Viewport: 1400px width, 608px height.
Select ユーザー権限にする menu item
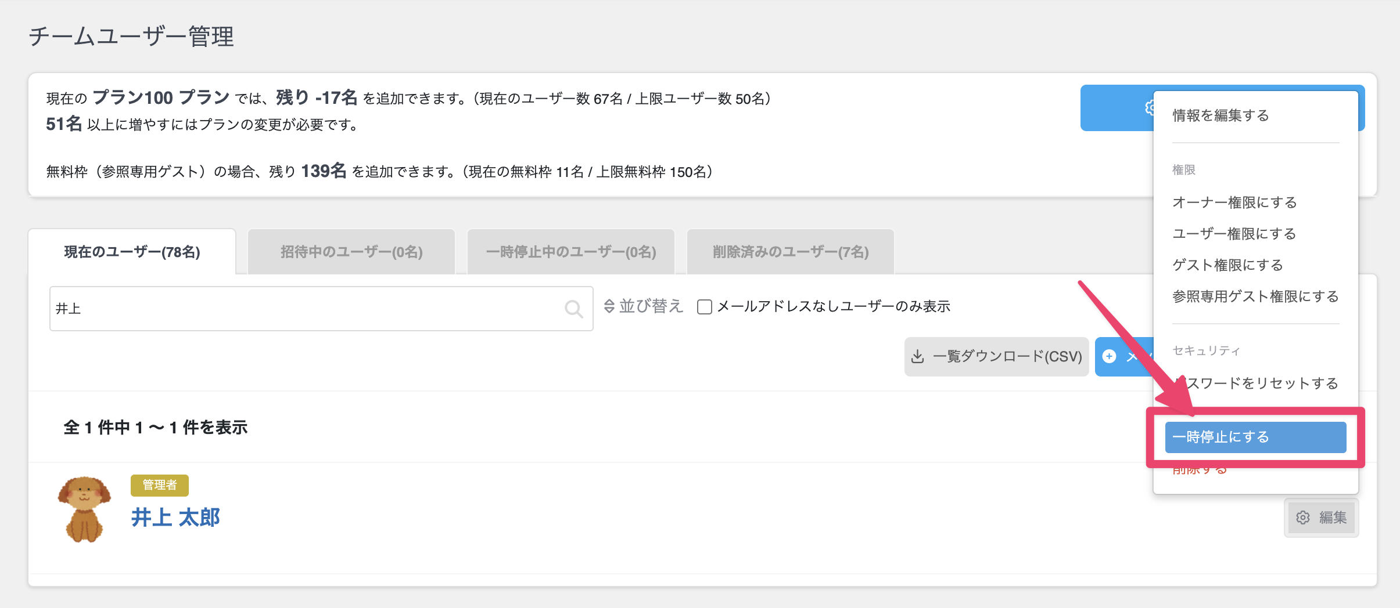pyautogui.click(x=1234, y=234)
